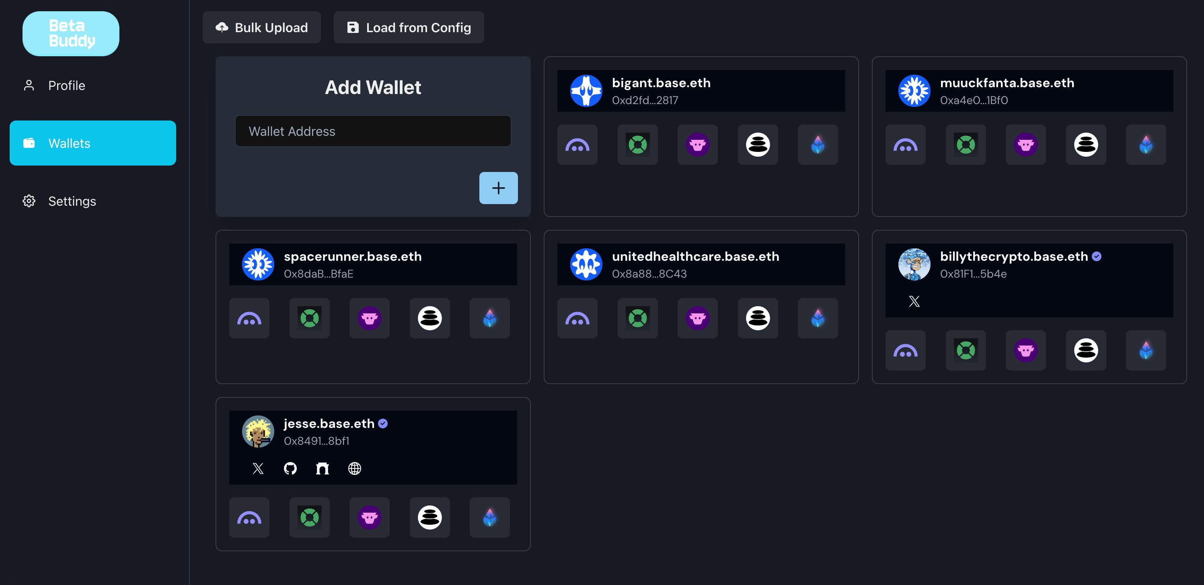1204x585 pixels.
Task: Click the Wallet Address input field
Action: pos(373,130)
